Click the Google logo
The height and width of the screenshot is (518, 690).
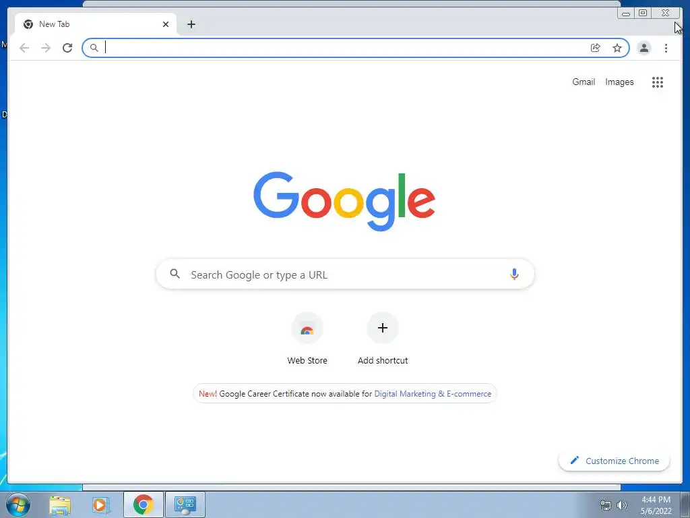tap(344, 201)
